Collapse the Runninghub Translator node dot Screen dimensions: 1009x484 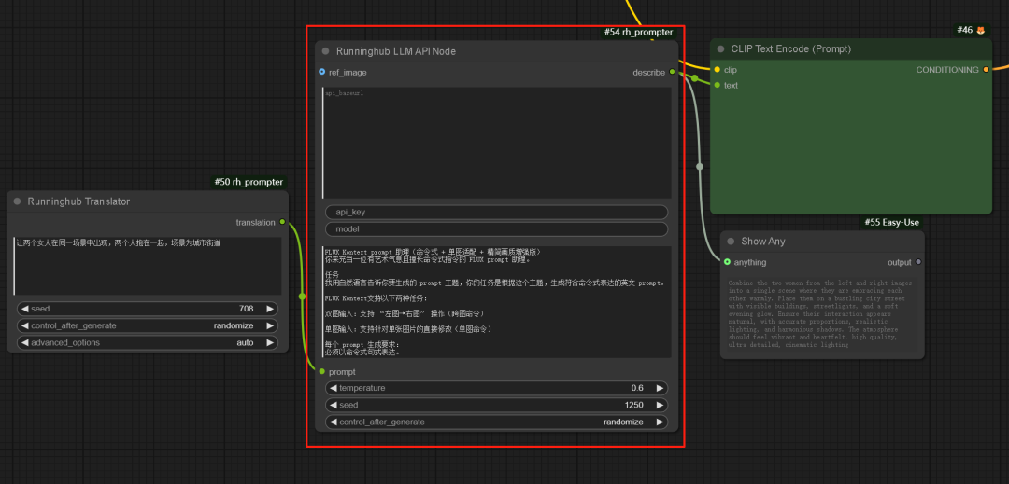tap(18, 201)
